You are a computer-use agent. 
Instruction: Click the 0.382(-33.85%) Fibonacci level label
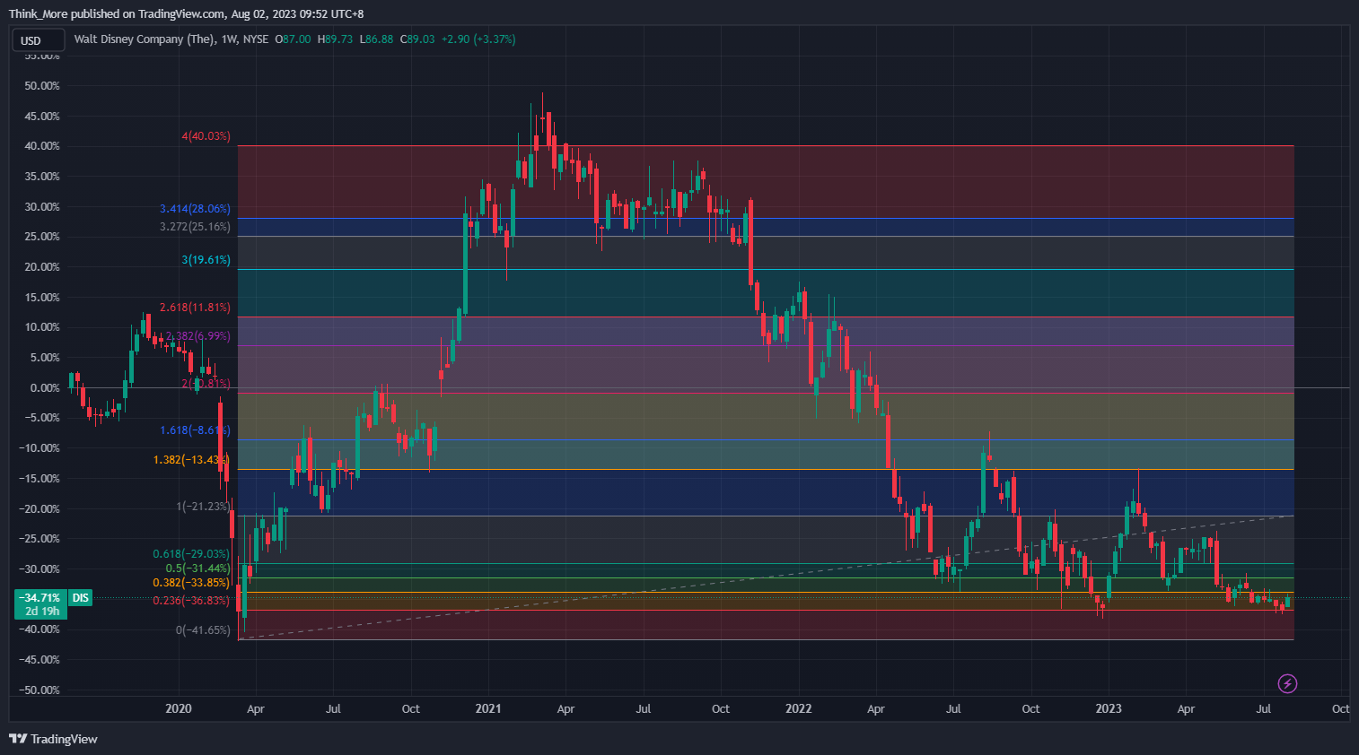coord(192,583)
